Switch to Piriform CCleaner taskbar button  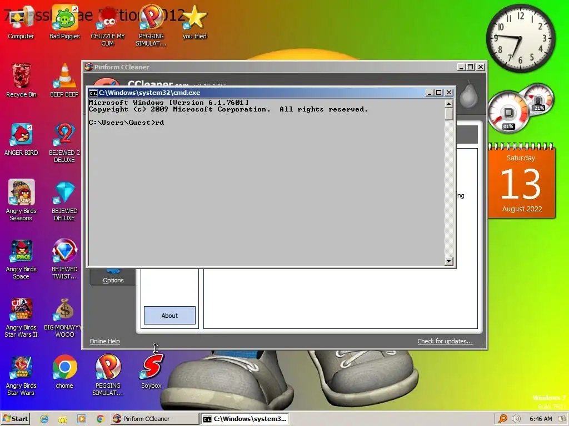coord(154,419)
